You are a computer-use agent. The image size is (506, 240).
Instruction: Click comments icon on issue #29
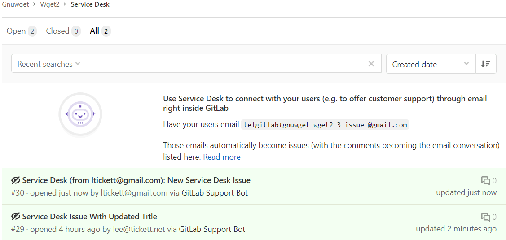485,217
